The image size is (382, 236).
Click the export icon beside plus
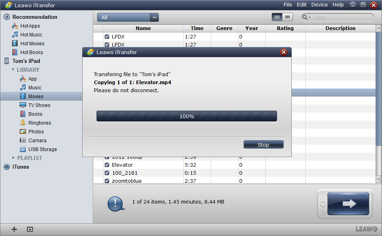coord(30,229)
